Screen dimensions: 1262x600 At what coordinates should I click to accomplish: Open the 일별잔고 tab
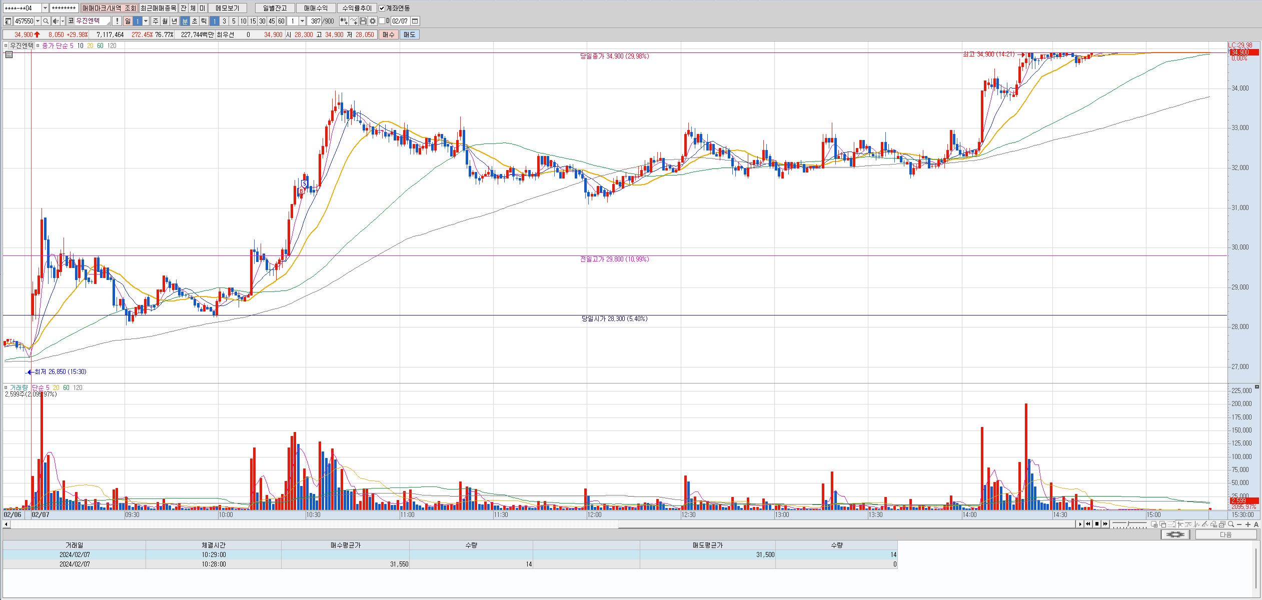[x=275, y=8]
